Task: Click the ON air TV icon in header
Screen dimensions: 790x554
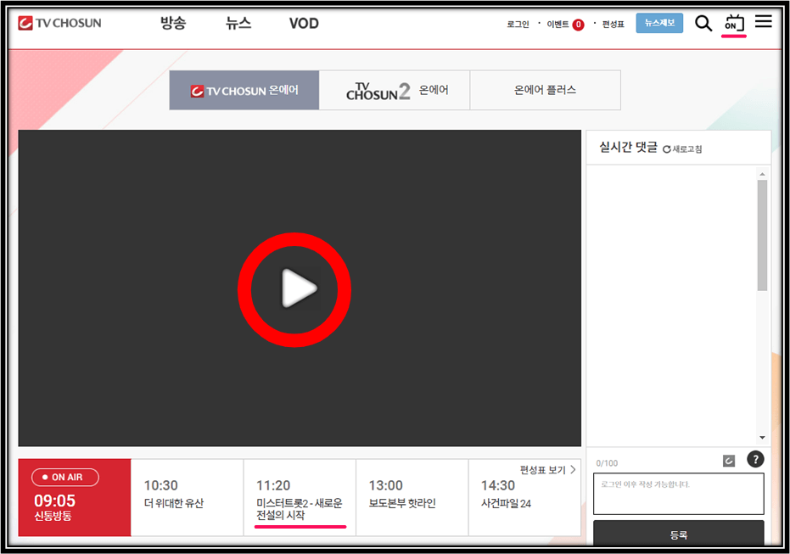Action: pyautogui.click(x=733, y=23)
